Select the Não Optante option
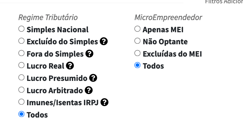243x129 pixels. click(137, 41)
